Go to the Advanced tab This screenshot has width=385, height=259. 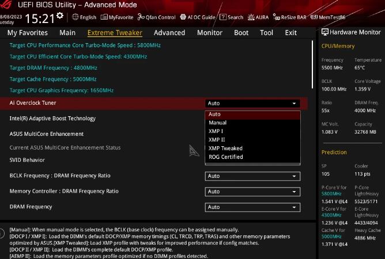click(x=169, y=33)
